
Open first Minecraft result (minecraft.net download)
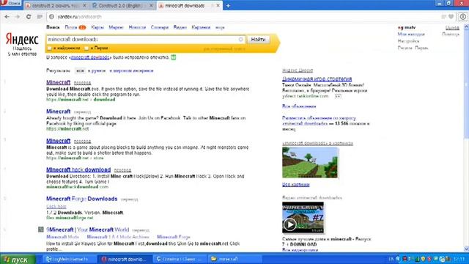click(x=59, y=82)
